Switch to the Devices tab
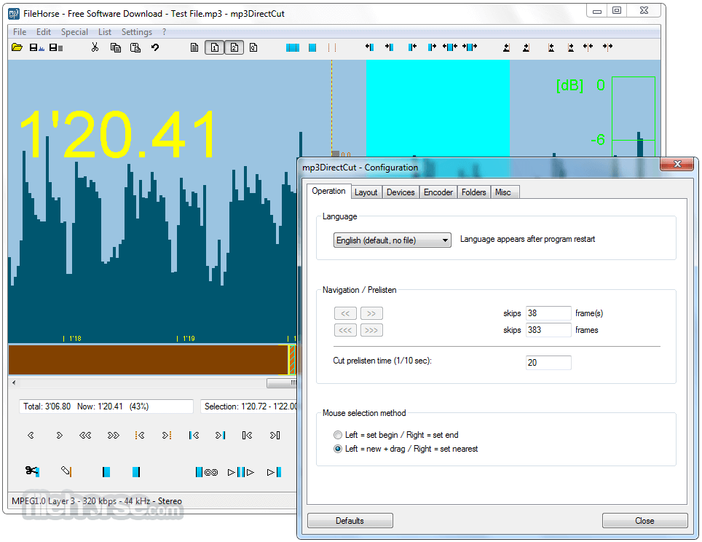This screenshot has height=542, width=702. 401,192
